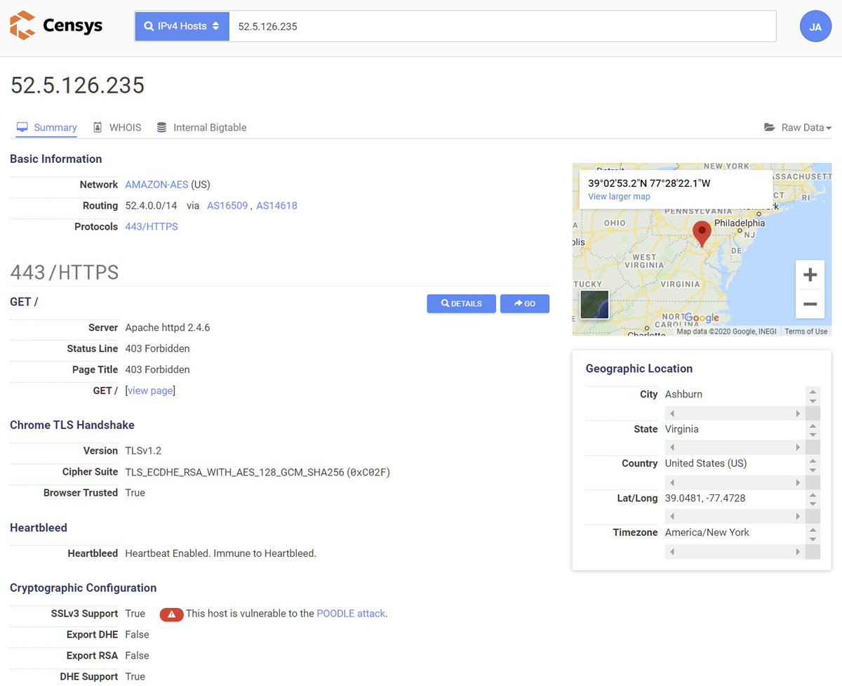The height and width of the screenshot is (686, 842).
Task: Click the Country row right scroll arrow
Action: pos(798,482)
